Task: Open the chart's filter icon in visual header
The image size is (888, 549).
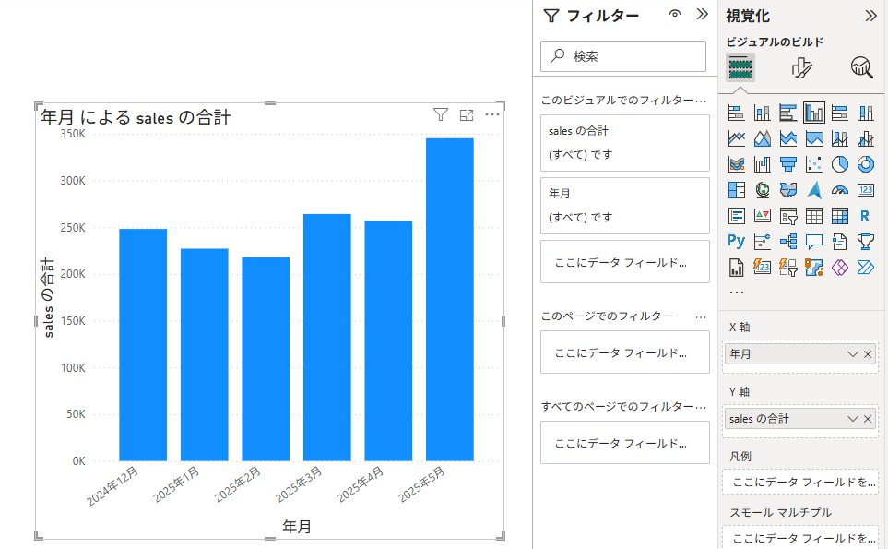Action: 441,114
